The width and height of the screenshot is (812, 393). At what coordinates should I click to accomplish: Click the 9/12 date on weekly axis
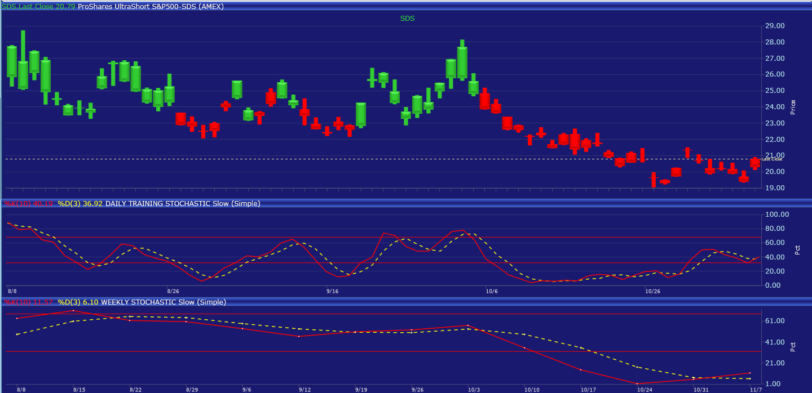305,390
